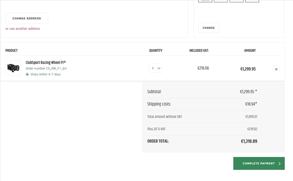This screenshot has width=293, height=181.
Task: Open the ClubSport Racing Wheel F1 product title
Action: [46, 63]
